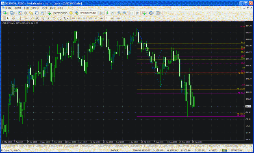Toggle Chart Shift from right border
This screenshot has height=153, width=254.
point(137,13)
